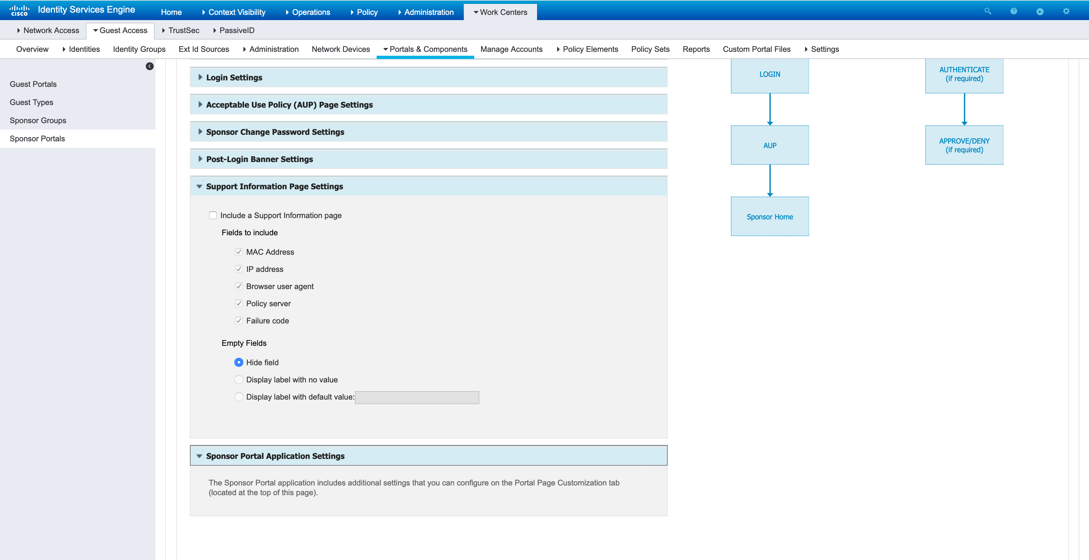The image size is (1089, 560).
Task: Open the Settings submenu
Action: point(822,50)
